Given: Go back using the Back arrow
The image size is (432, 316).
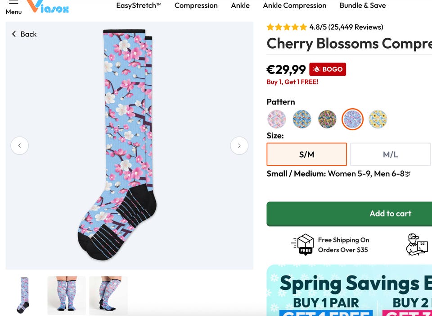Looking at the screenshot, I should pyautogui.click(x=24, y=34).
